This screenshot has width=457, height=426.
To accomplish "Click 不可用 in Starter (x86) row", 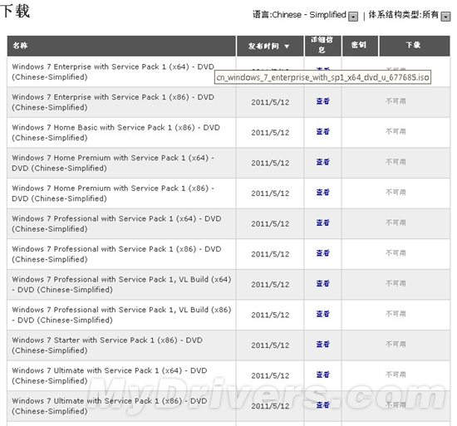I will 396,344.
